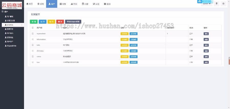
Task: Click blue member-authorization button for low
Action: click(133, 62)
